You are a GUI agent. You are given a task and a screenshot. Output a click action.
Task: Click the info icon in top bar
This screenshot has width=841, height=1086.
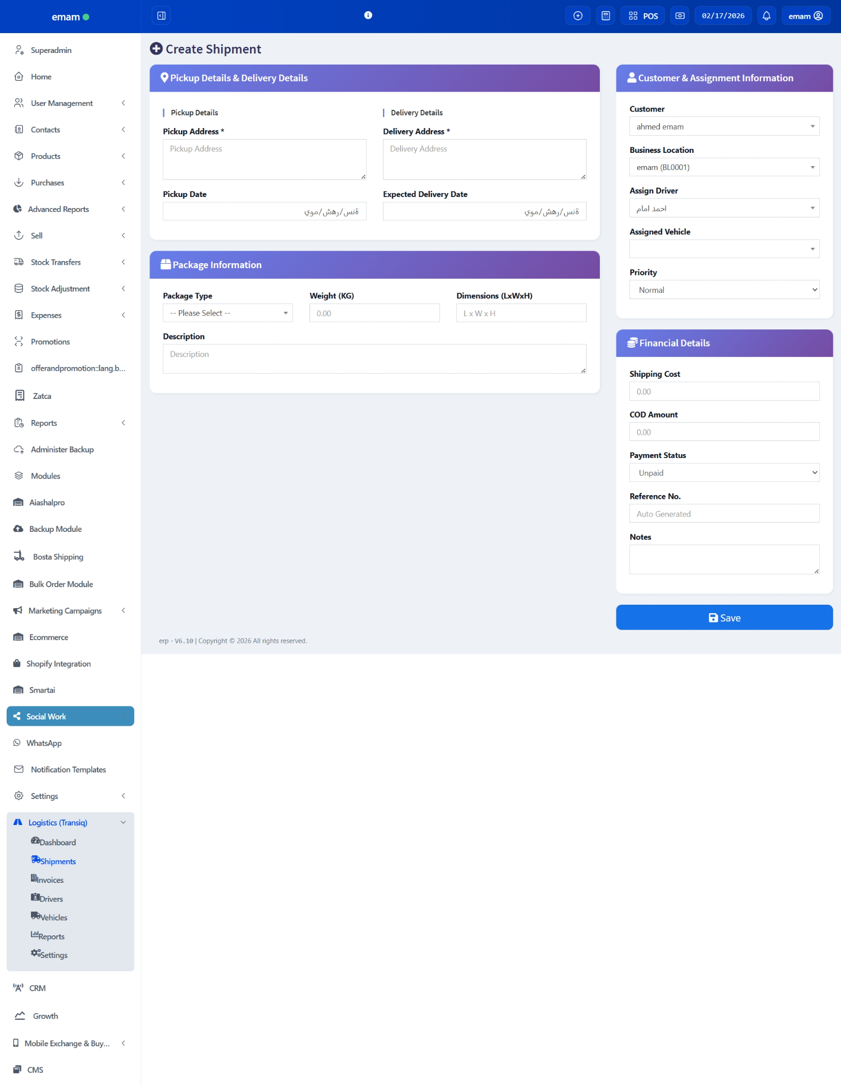click(x=368, y=15)
